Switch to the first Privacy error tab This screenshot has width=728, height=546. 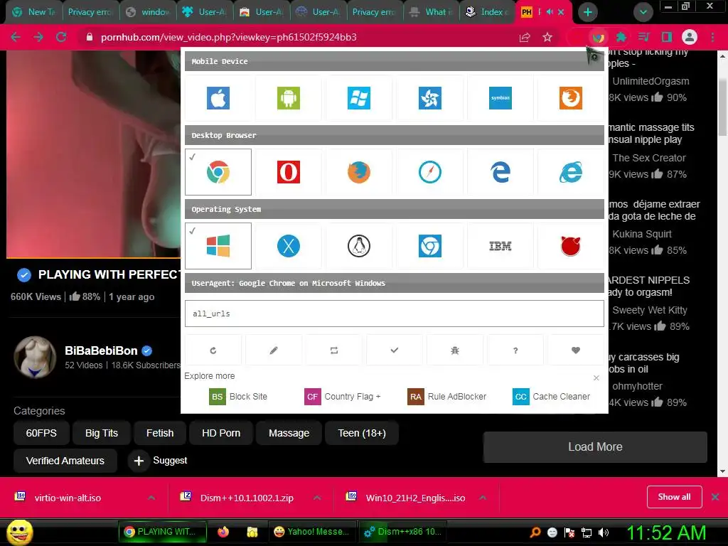coord(90,12)
